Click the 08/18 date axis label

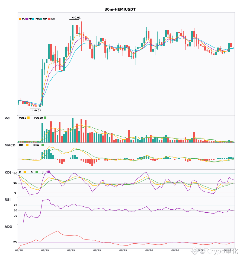19,250
